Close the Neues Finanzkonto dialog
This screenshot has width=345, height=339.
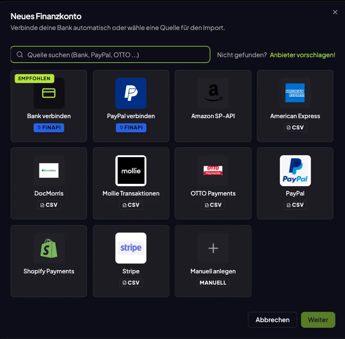point(335,12)
